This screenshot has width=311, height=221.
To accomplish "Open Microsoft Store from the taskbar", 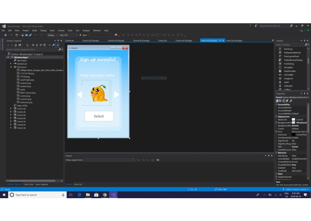I will 96,195.
